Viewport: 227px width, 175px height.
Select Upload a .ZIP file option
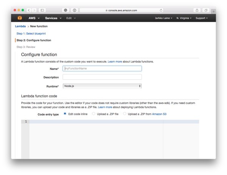click(x=93, y=114)
